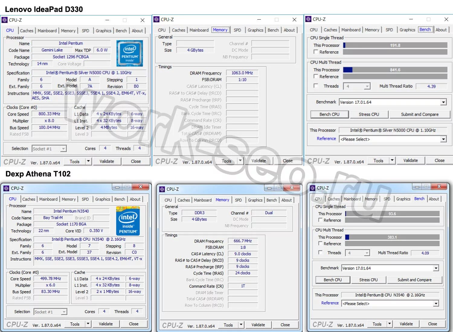
Task: Open Graphics tab in Dexp CPU window
Action: [x=103, y=199]
